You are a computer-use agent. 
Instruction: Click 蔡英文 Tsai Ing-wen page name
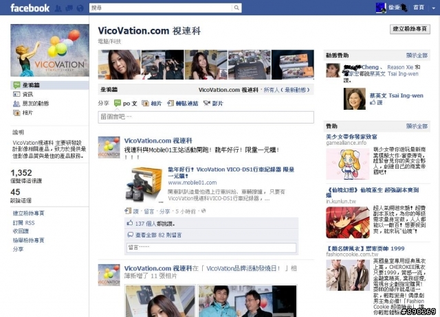tap(396, 95)
